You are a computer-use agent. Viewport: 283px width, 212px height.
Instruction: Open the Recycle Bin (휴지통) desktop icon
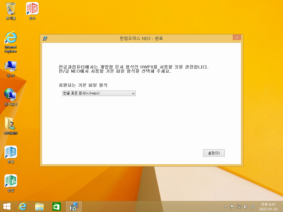coord(11,11)
